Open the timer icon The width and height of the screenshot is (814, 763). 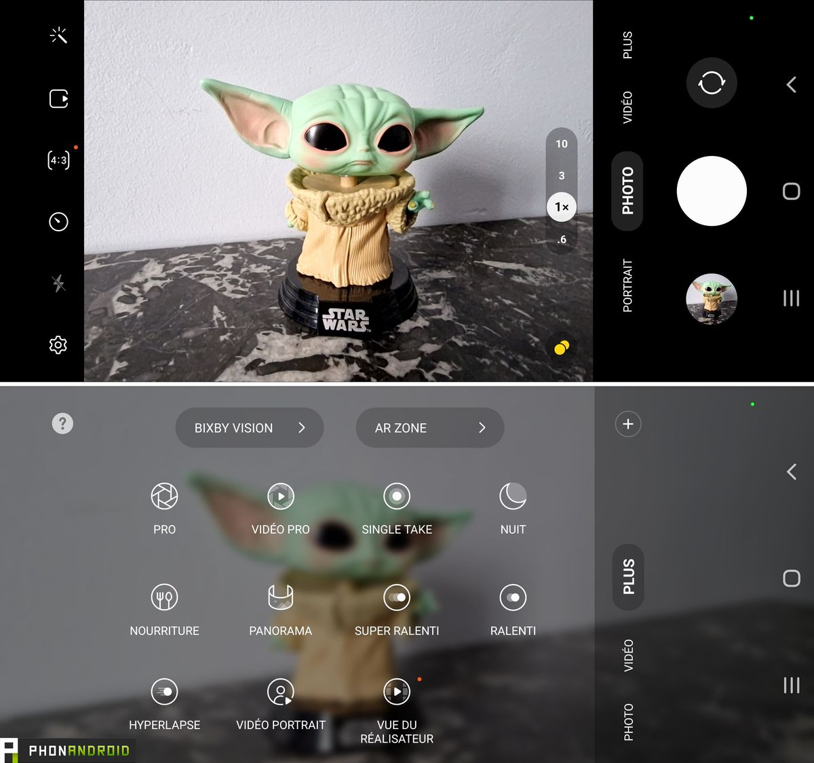click(59, 222)
